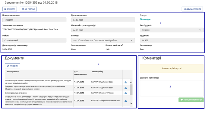
Task: Click file name КАРТКА КП переоформлення.docx
Action: click(106, 101)
